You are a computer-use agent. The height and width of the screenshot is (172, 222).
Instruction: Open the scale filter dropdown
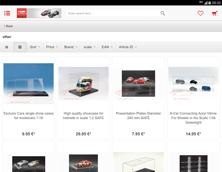tap(89, 47)
